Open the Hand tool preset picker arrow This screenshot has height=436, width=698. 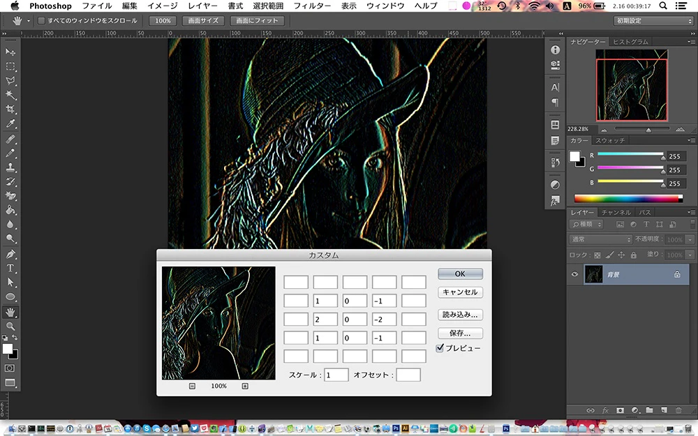[x=29, y=21]
